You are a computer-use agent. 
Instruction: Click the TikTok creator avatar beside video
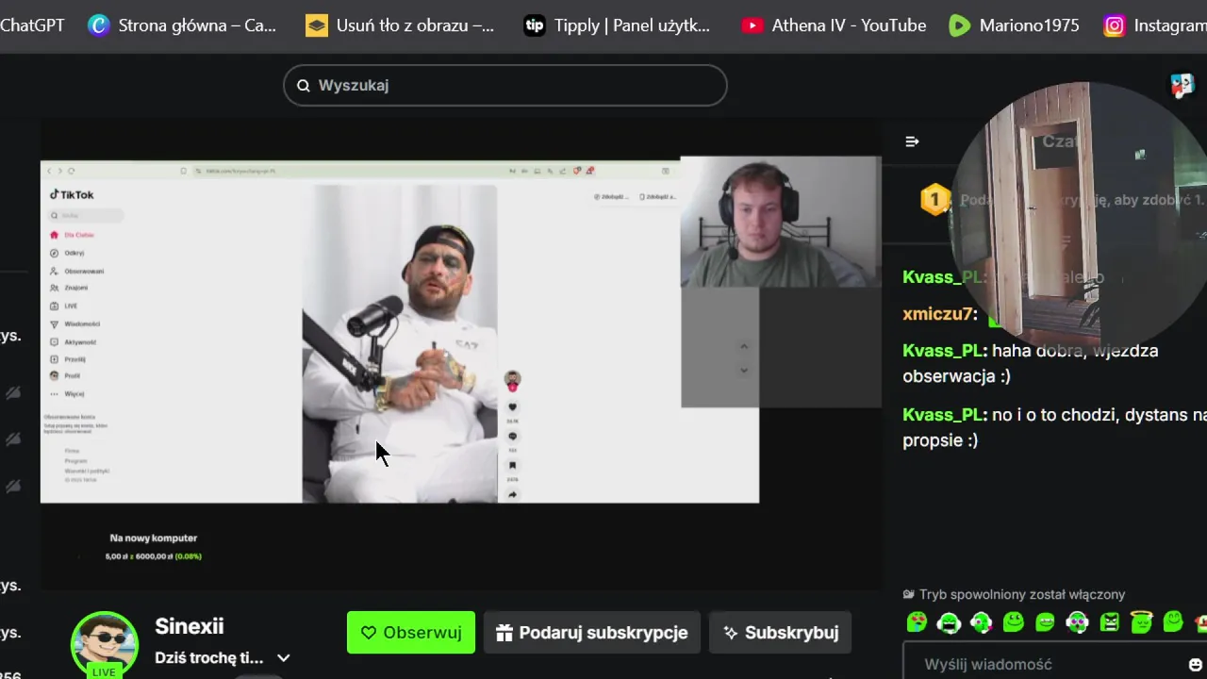point(512,380)
